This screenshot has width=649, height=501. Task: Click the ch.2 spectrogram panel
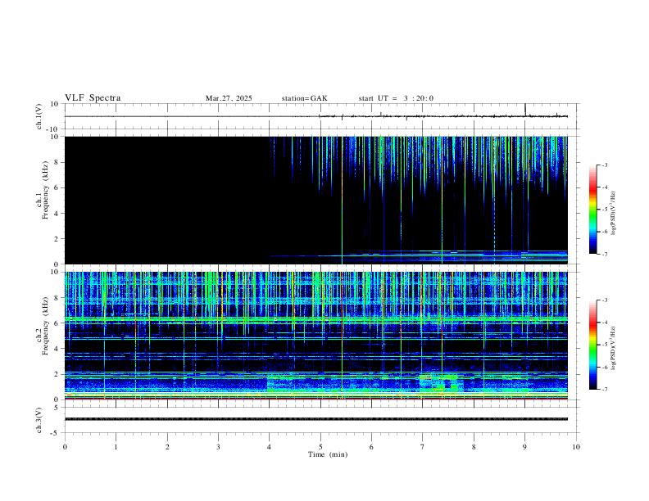tap(316, 336)
